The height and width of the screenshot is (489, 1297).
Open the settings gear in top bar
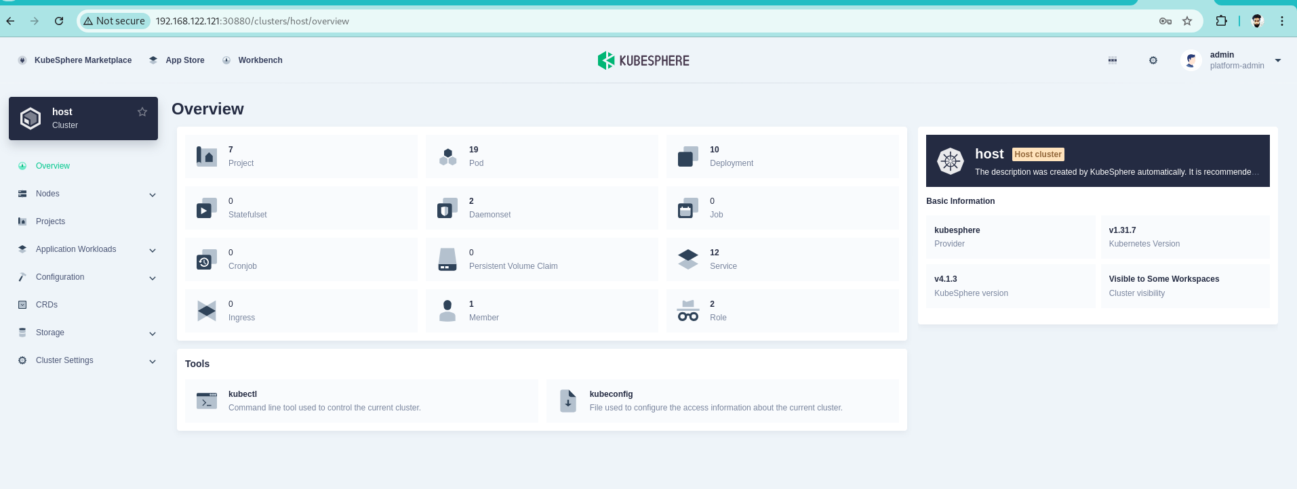1153,60
